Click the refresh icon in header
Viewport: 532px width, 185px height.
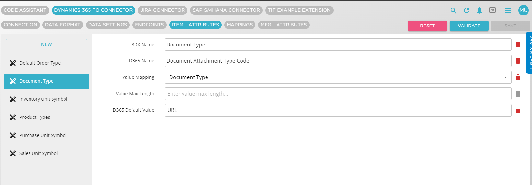point(467,10)
